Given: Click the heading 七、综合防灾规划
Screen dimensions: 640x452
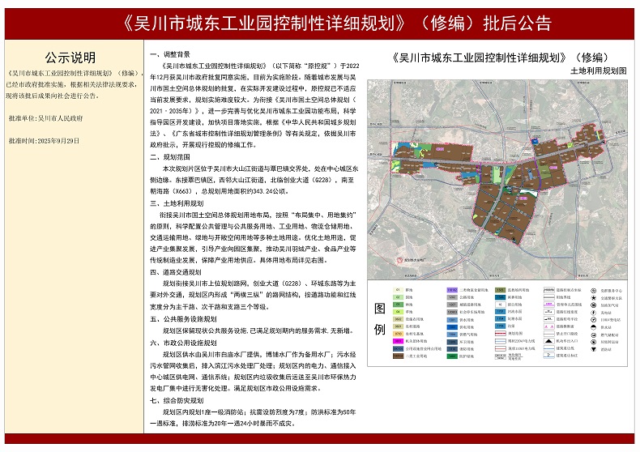Looking at the screenshot, I should [x=177, y=400].
